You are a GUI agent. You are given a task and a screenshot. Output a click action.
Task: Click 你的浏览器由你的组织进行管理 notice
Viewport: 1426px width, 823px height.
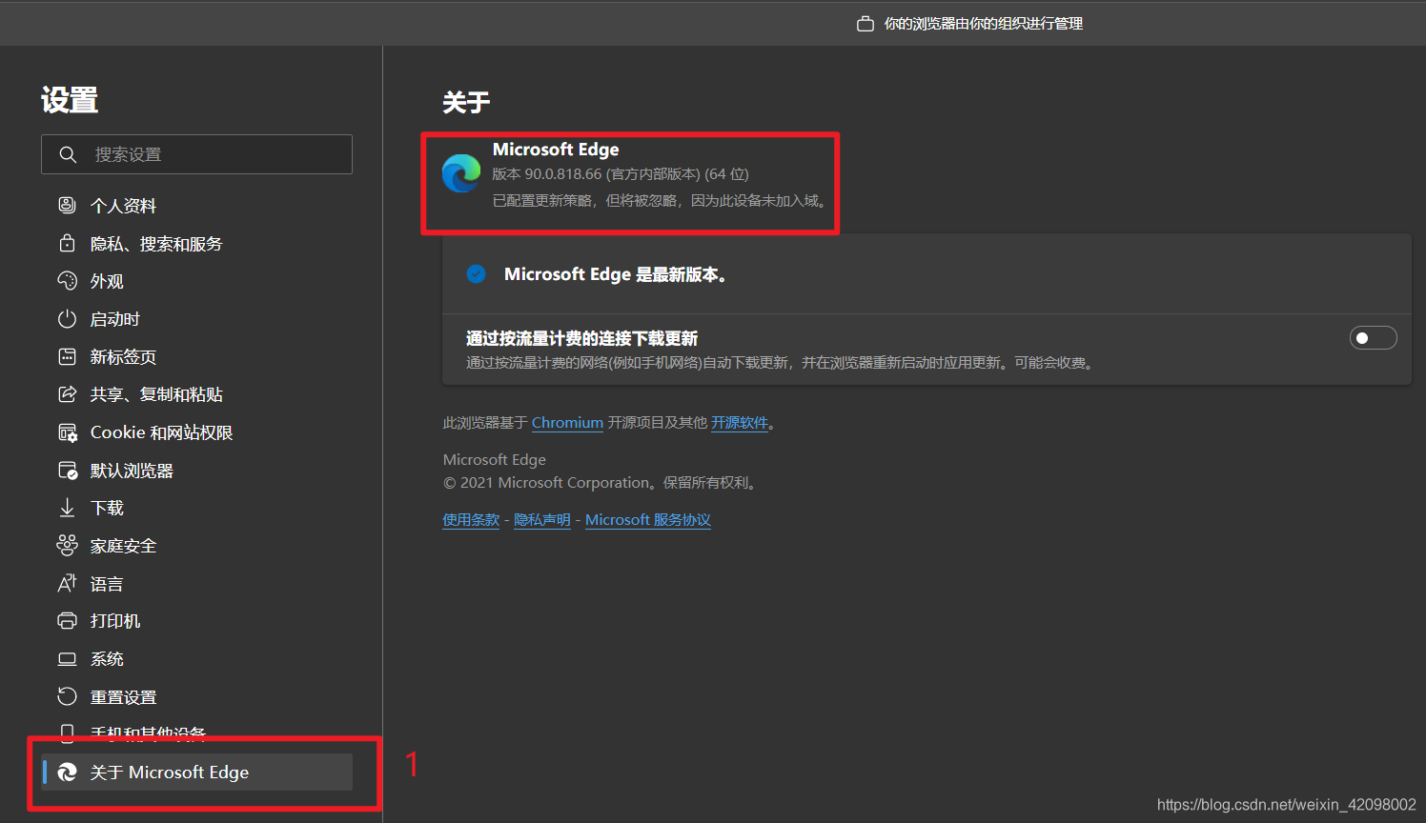click(x=983, y=24)
